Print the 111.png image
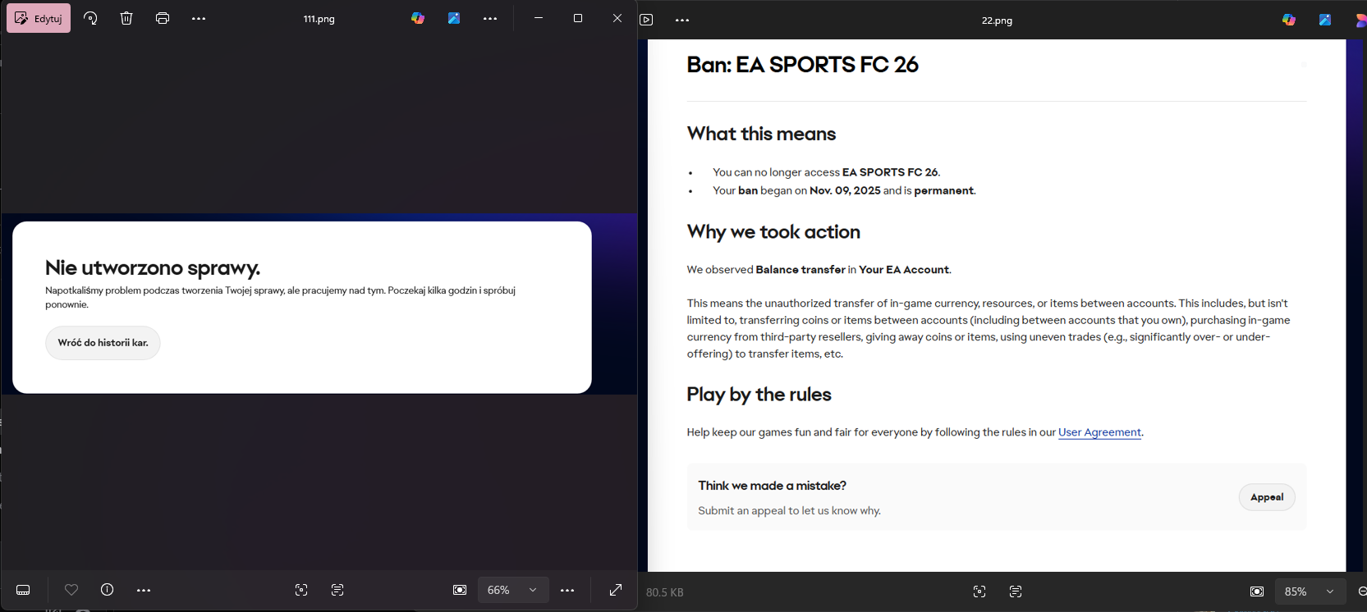The width and height of the screenshot is (1367, 612). (163, 18)
